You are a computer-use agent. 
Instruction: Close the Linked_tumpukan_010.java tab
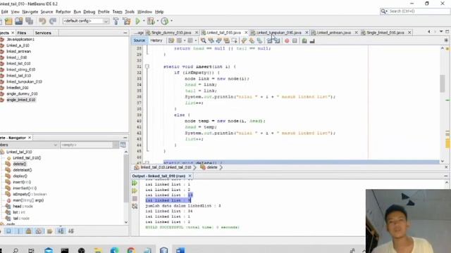click(307, 32)
